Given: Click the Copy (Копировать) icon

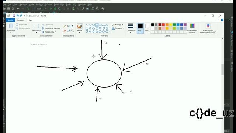Looking at the screenshot, I should coord(17,28).
